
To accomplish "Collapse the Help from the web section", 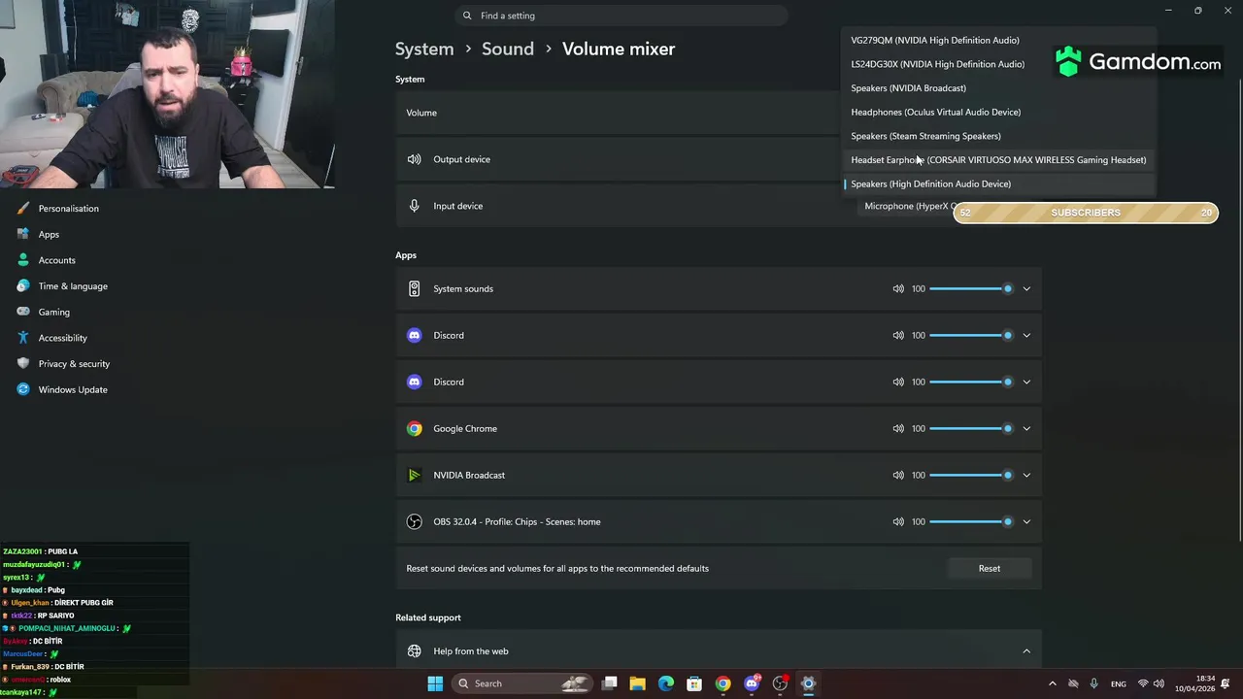I will tap(1026, 651).
